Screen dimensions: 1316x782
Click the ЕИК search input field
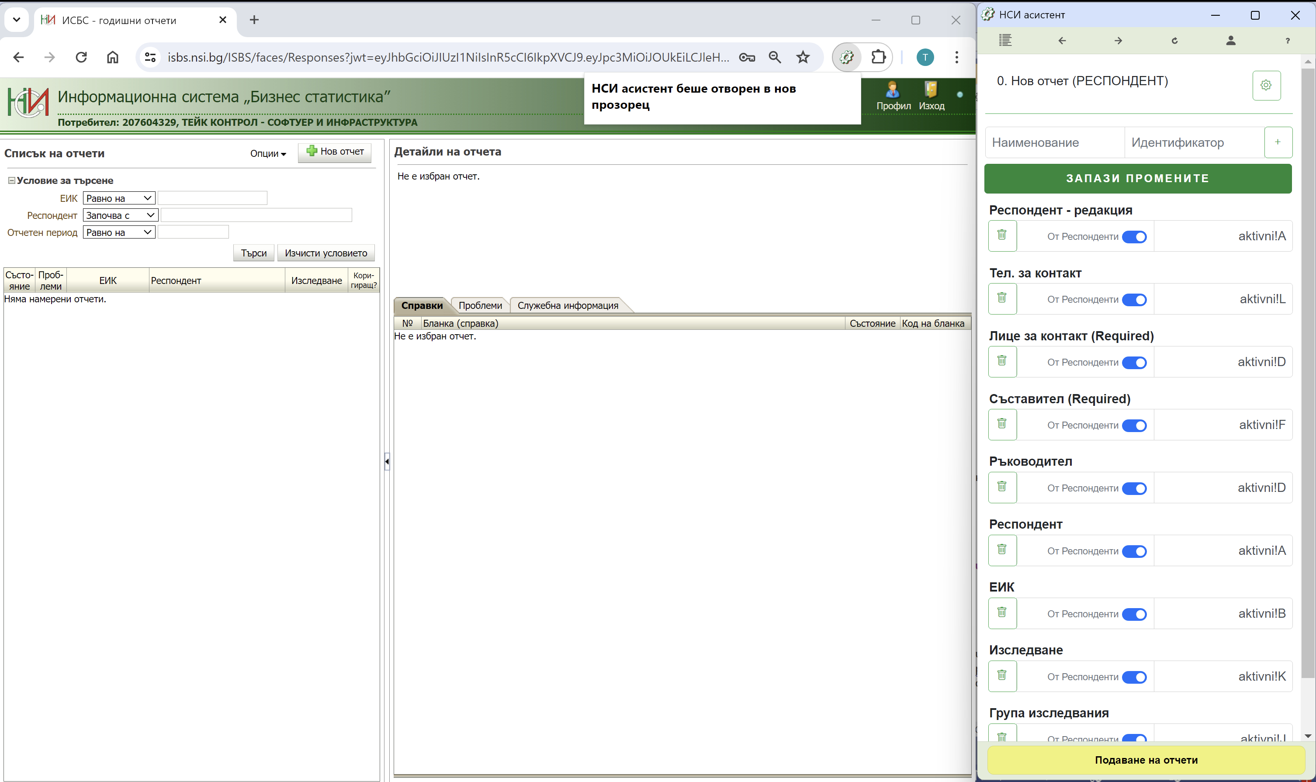[x=212, y=198]
